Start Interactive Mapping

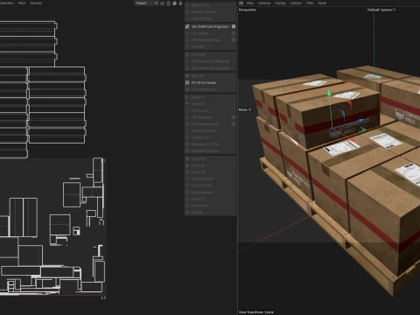210,61
